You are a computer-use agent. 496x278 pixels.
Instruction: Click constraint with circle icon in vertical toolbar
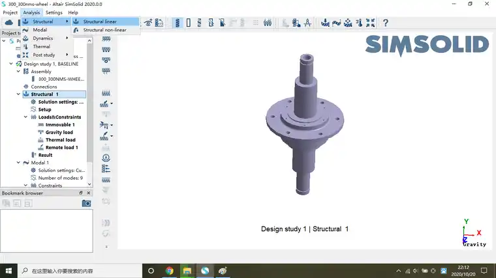106,60
